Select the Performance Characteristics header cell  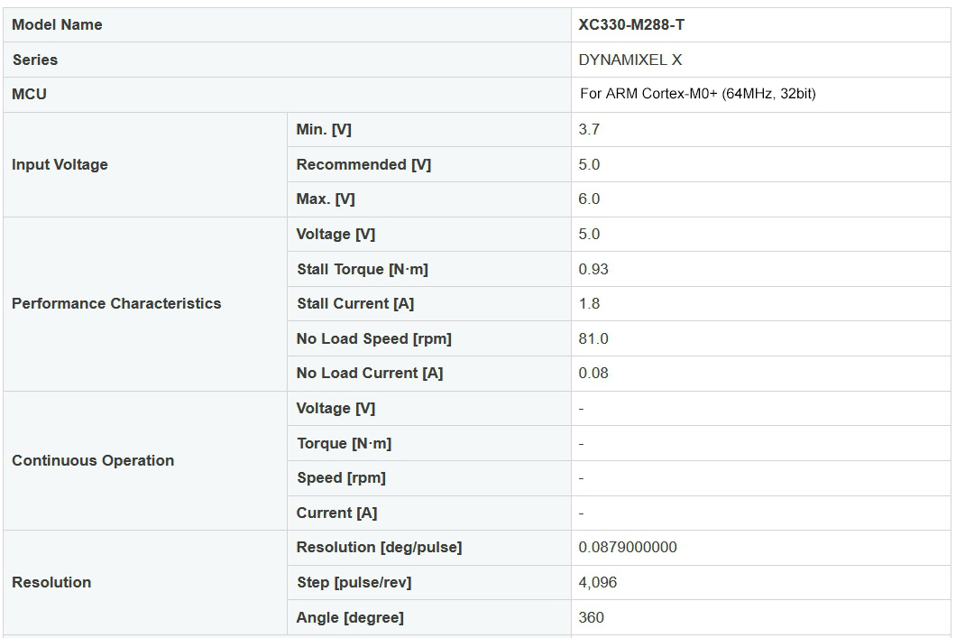[116, 303]
